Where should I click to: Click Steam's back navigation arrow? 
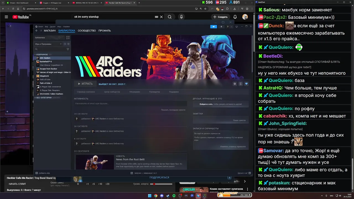click(37, 31)
